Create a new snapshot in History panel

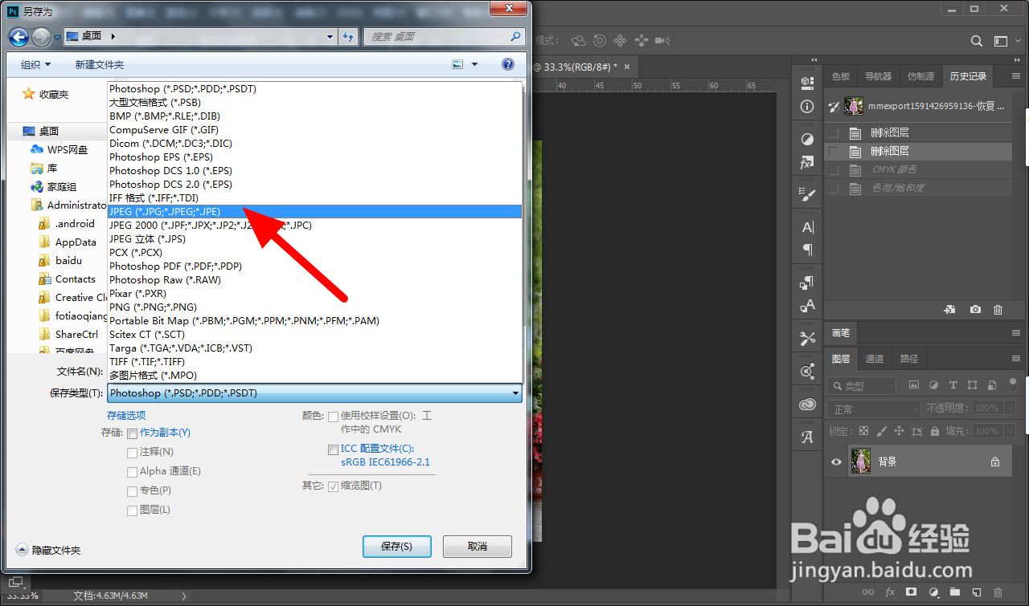tap(975, 309)
